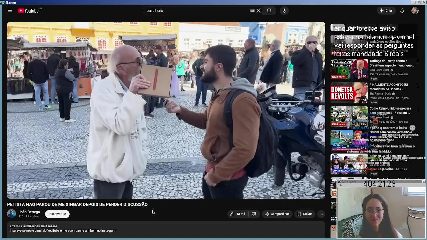This screenshot has width=427, height=240.
Task: Open the Inglaterra faz planos para guerra thumbnail
Action: (x=349, y=116)
